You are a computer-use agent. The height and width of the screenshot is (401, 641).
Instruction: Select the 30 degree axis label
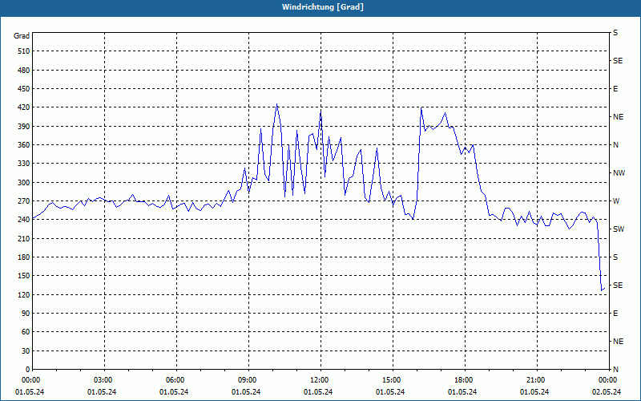point(25,351)
